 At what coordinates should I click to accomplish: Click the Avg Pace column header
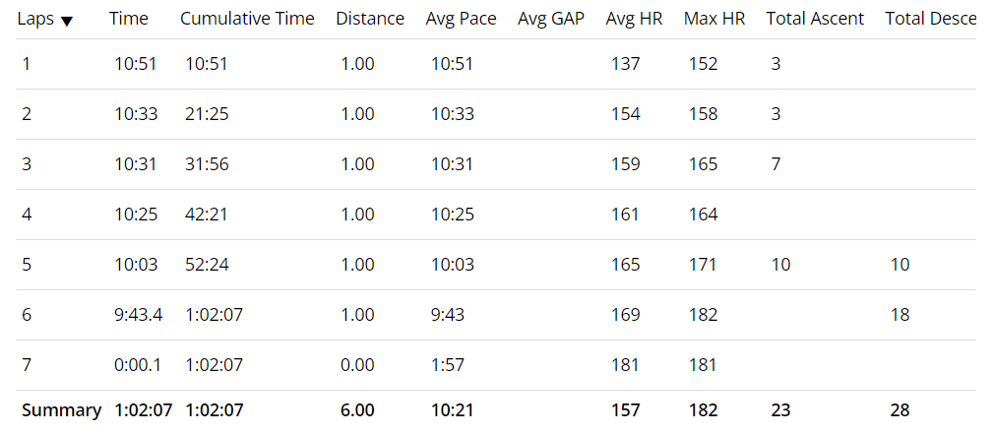(461, 19)
